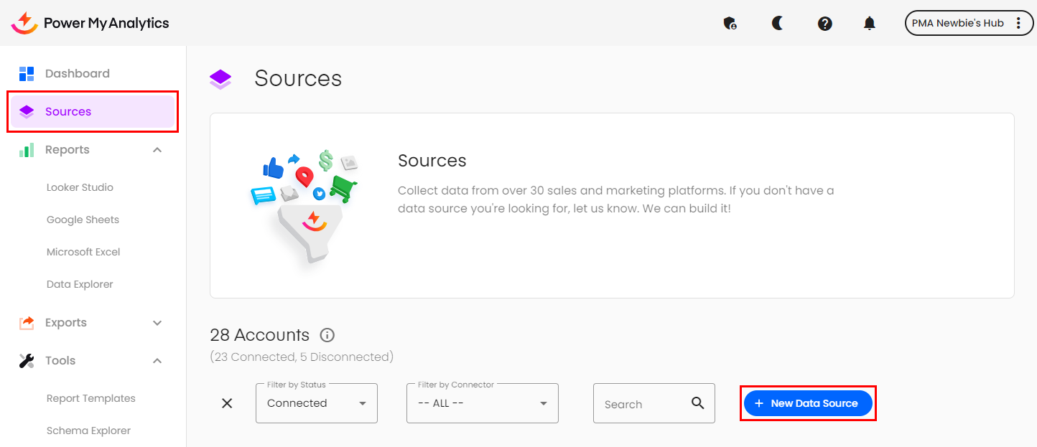Open the Filter by Connector dropdown

pos(482,403)
